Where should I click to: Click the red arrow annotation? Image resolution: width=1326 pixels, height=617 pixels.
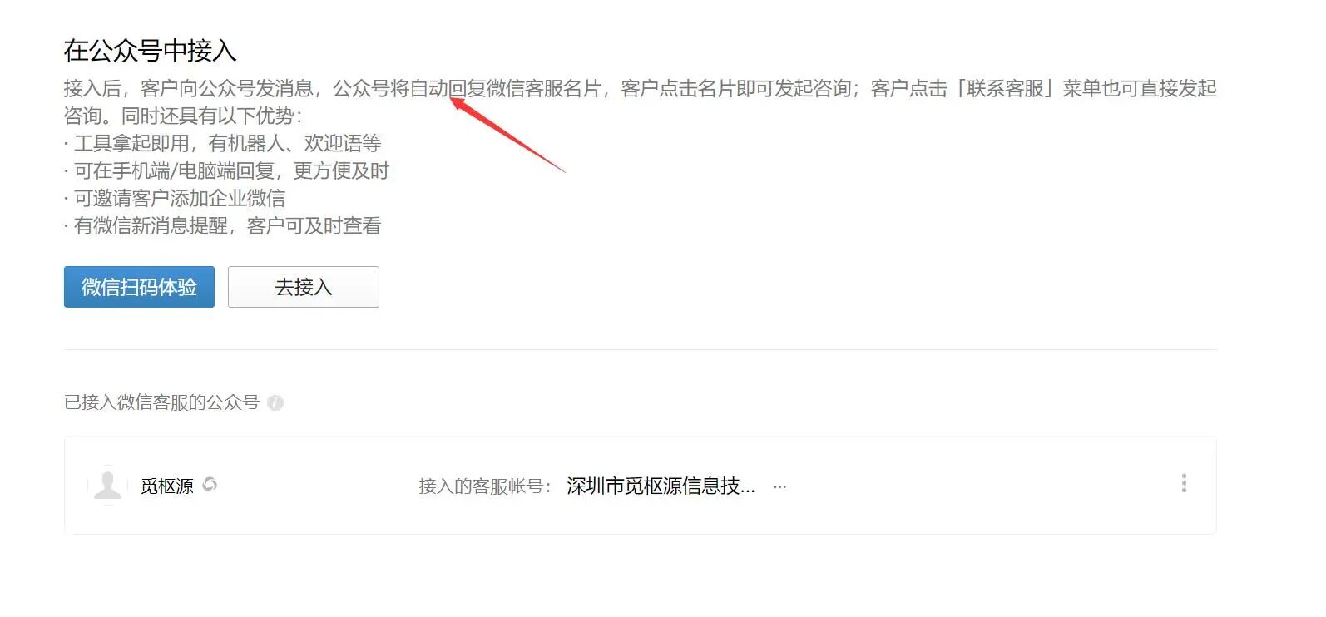click(x=507, y=135)
